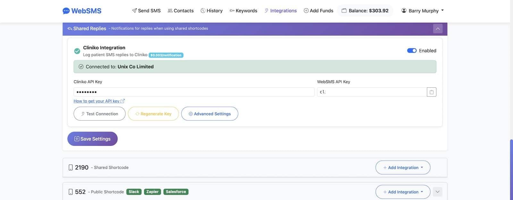The height and width of the screenshot is (200, 513).
Task: Click the green Cliniko connected checkmark icon
Action: click(x=77, y=51)
